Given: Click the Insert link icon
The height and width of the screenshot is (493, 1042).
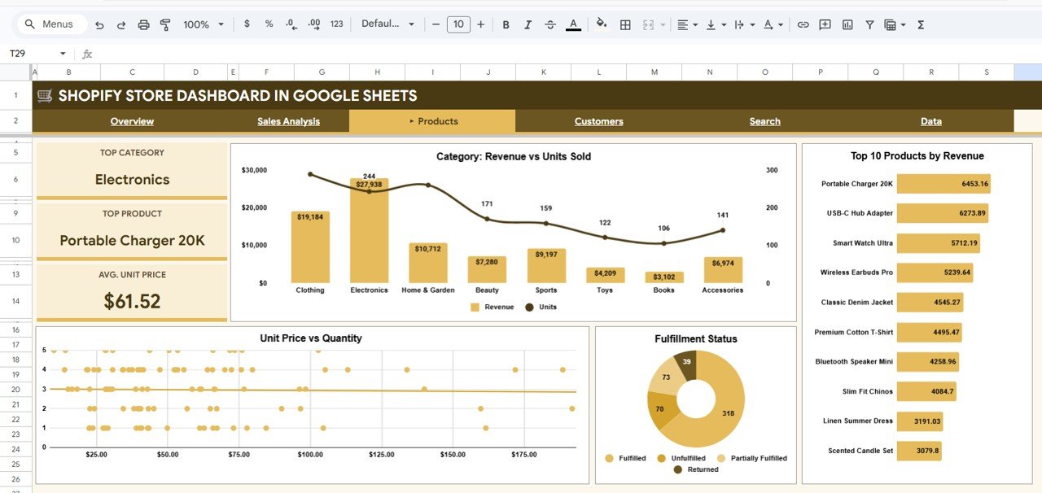Looking at the screenshot, I should click(x=803, y=24).
